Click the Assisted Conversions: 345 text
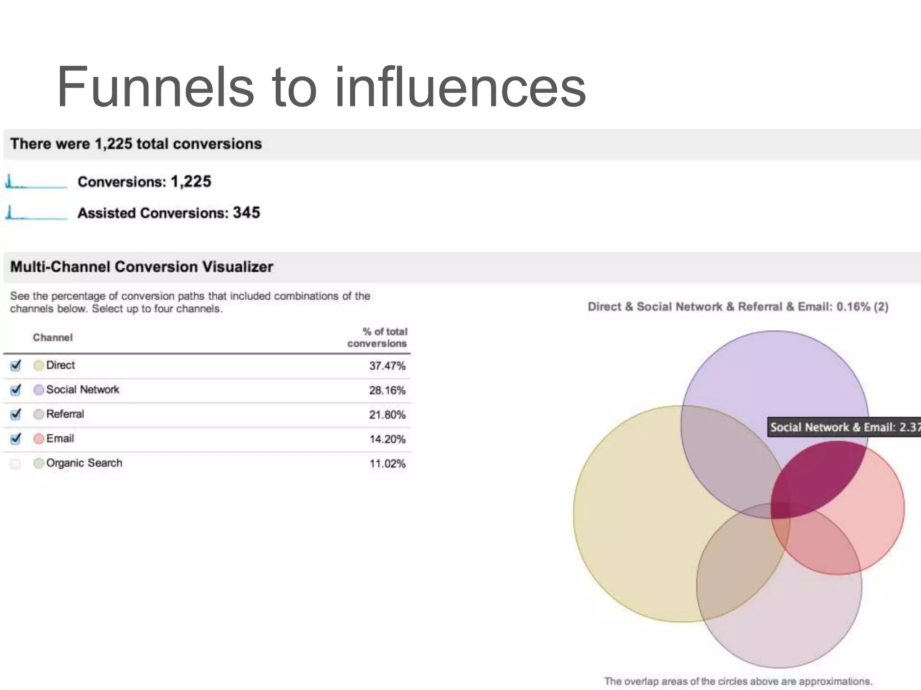Image resolution: width=921 pixels, height=690 pixels. coord(169,212)
